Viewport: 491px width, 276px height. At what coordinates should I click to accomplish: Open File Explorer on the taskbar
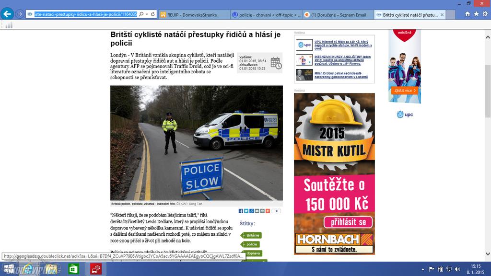pos(50,269)
